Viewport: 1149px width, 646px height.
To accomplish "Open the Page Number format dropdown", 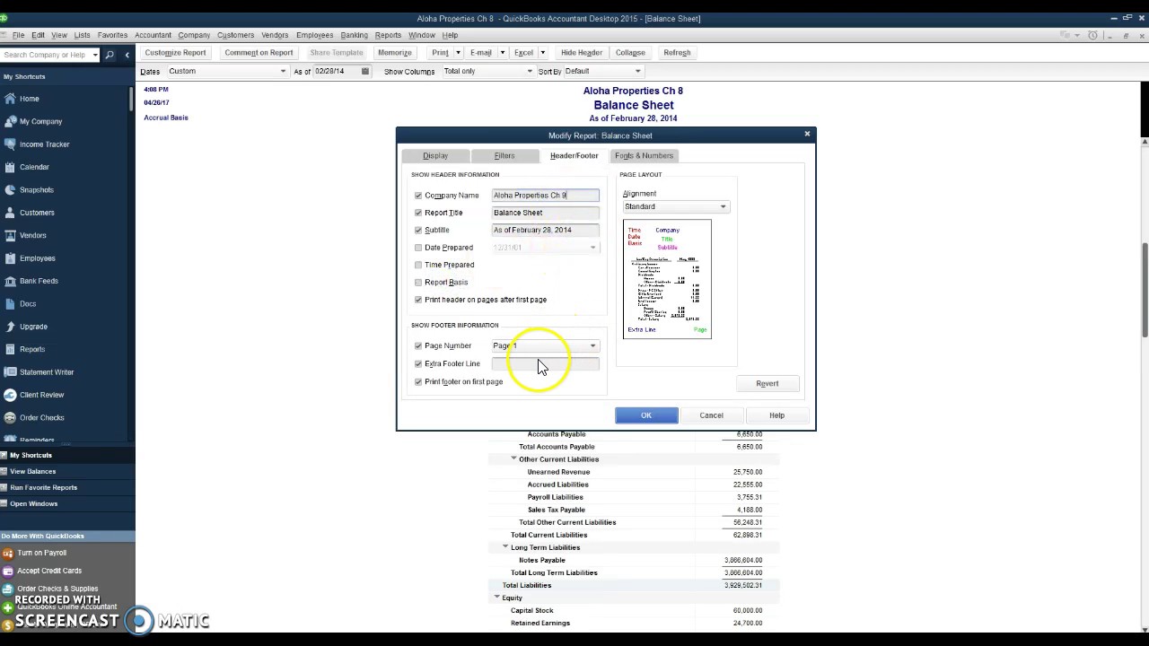I will (545, 345).
